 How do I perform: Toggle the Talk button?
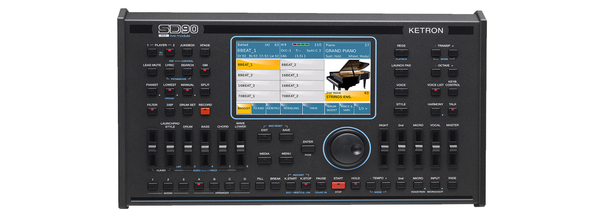(453, 111)
